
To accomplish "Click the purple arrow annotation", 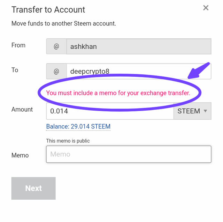I will 198,71.
